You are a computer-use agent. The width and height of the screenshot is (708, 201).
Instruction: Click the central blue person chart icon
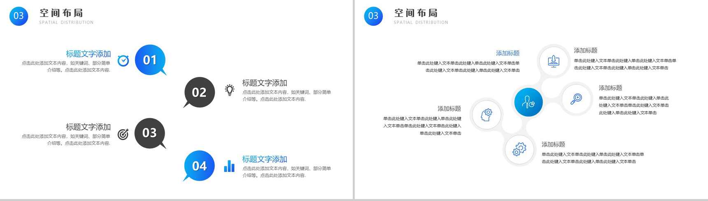tap(529, 102)
